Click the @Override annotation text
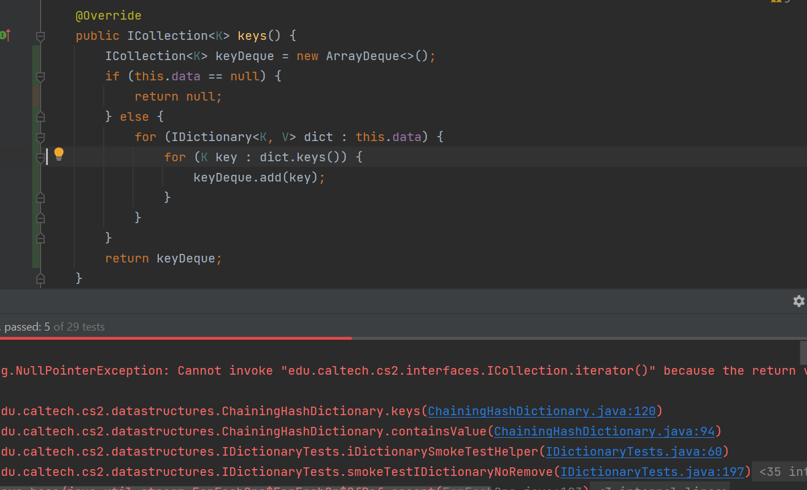 (108, 16)
